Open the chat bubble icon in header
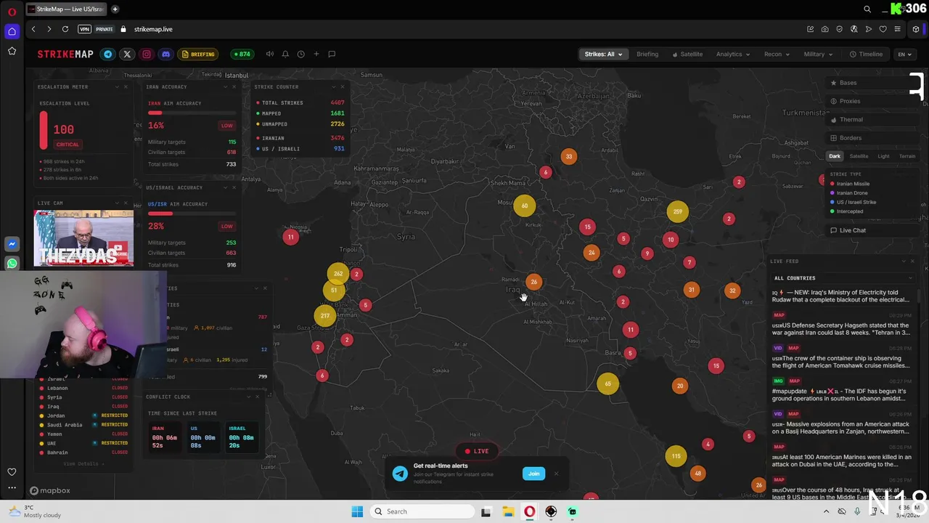Image resolution: width=929 pixels, height=523 pixels. coord(332,54)
